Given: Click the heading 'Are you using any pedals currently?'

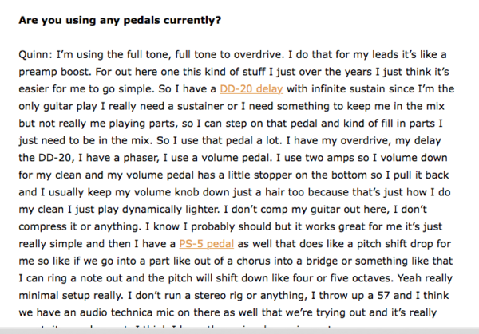Looking at the screenshot, I should point(120,20).
